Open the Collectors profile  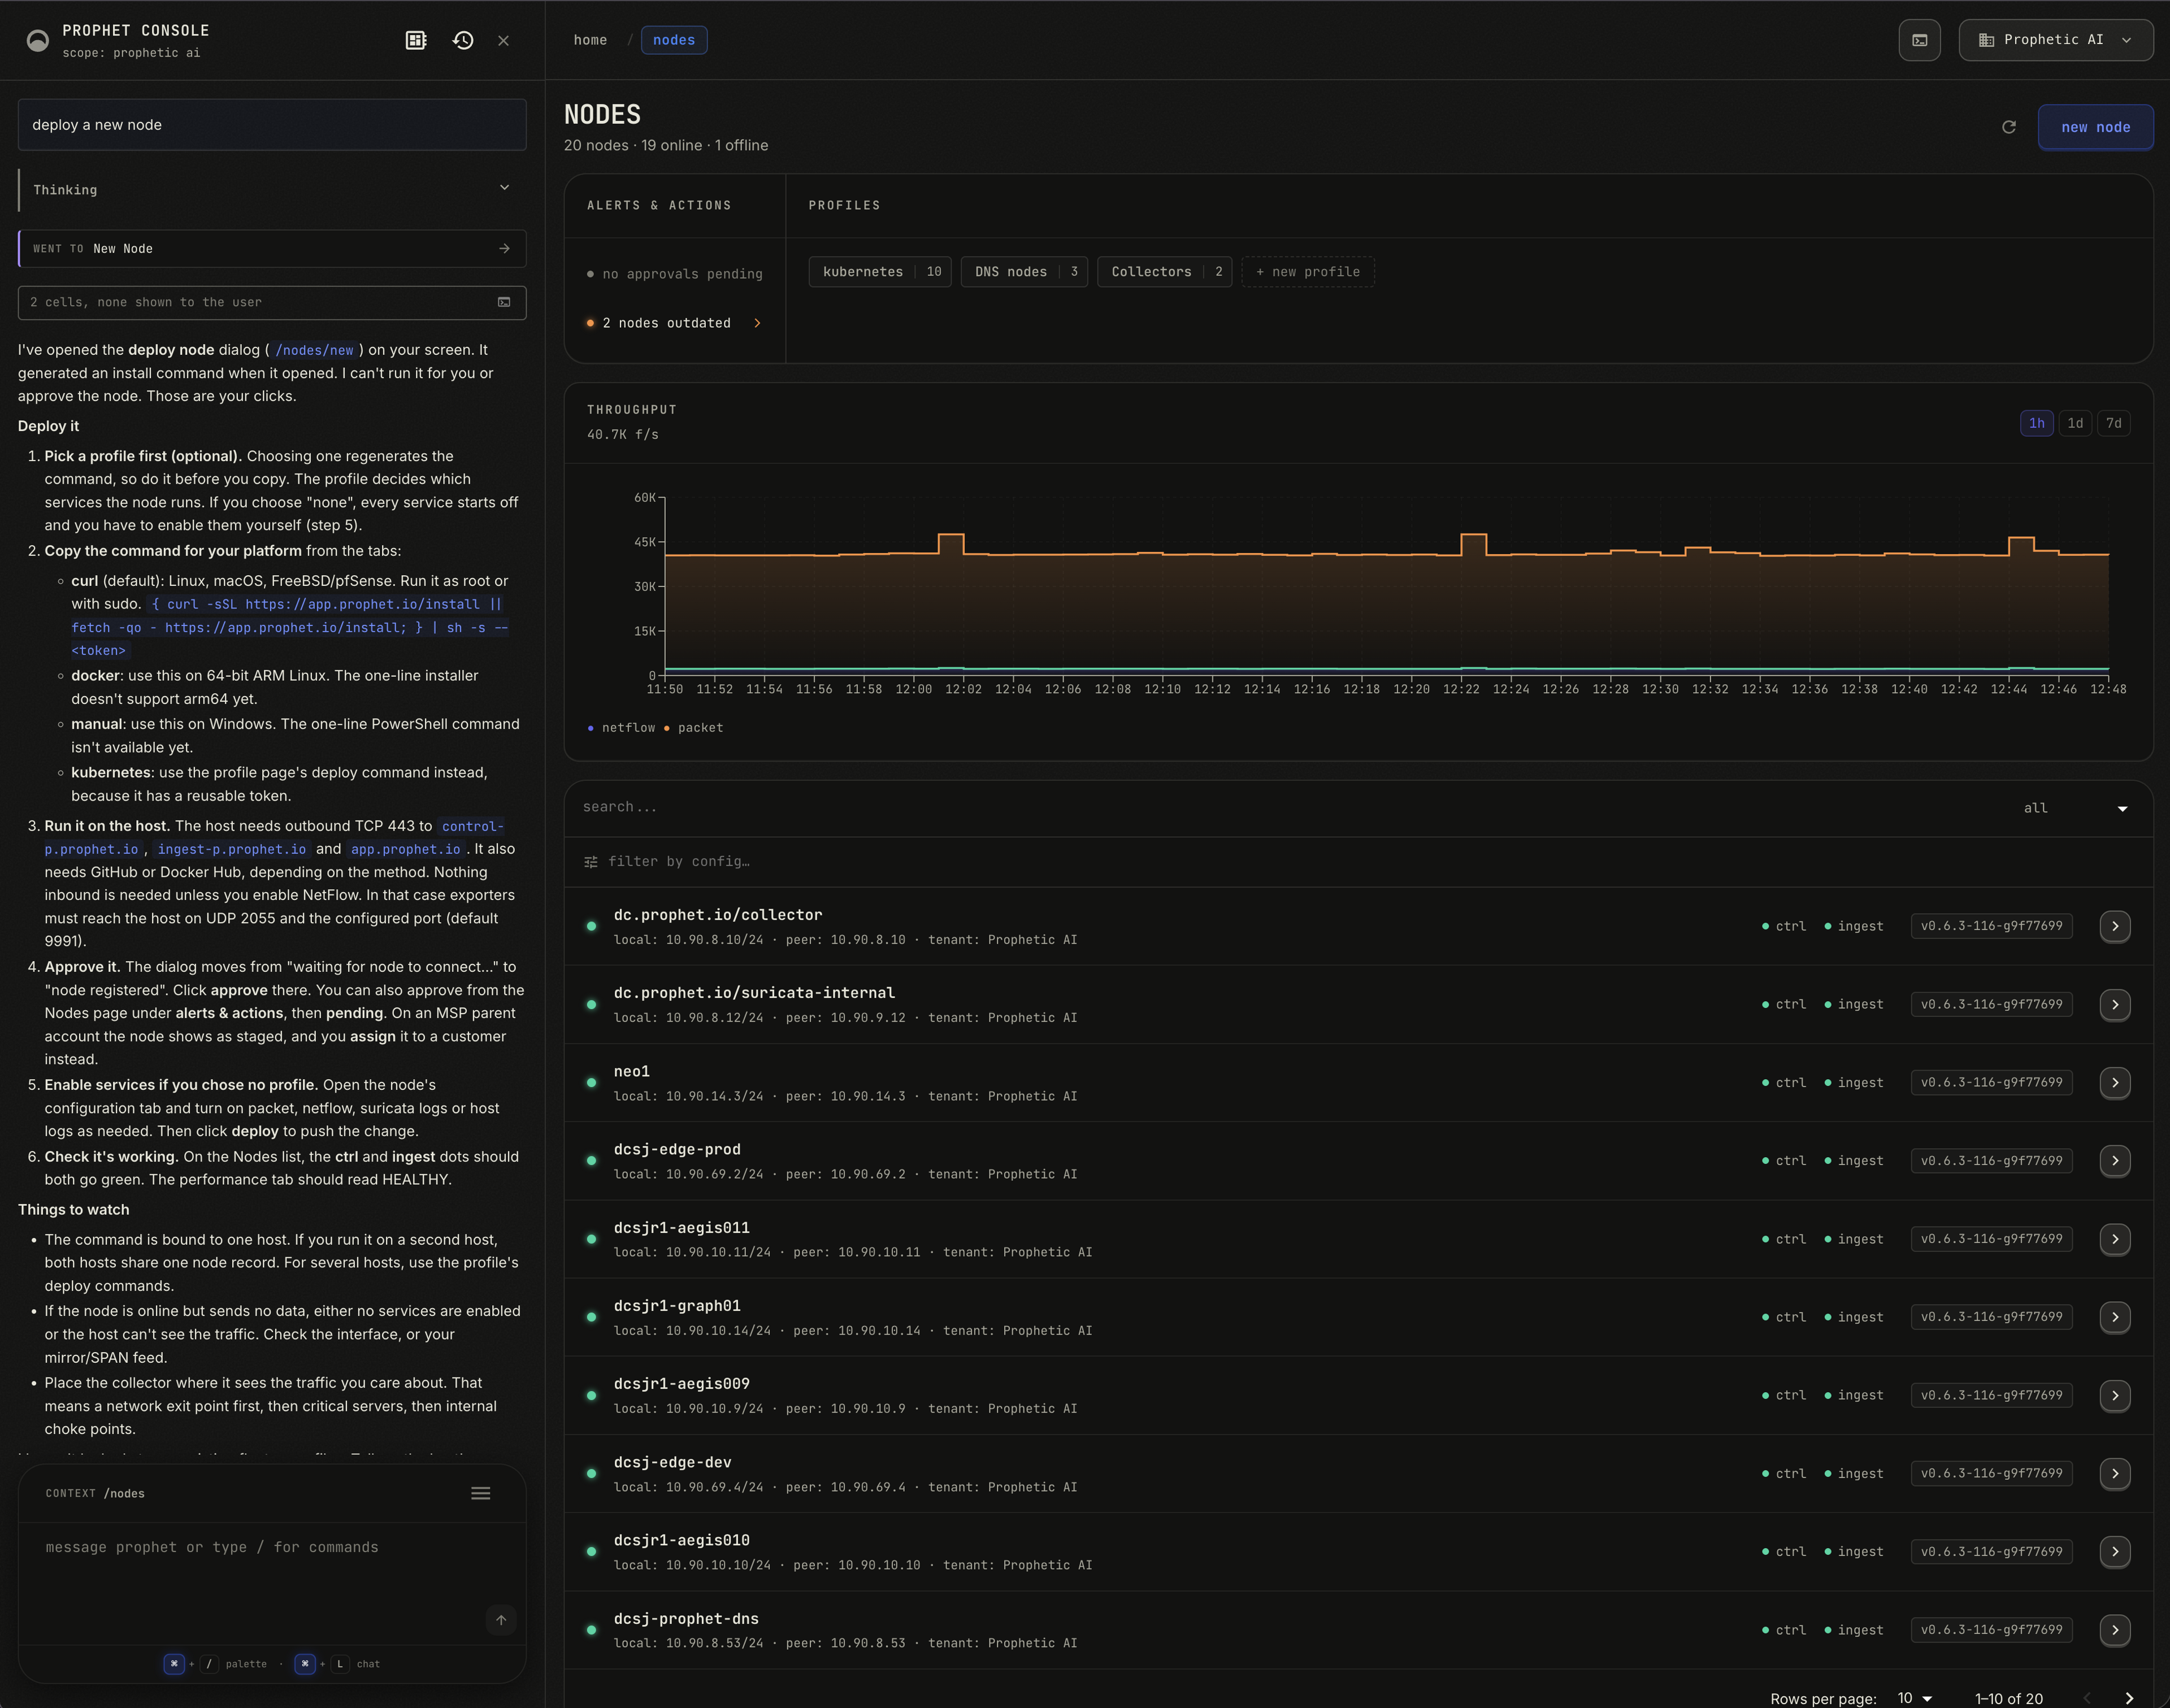coord(1164,272)
